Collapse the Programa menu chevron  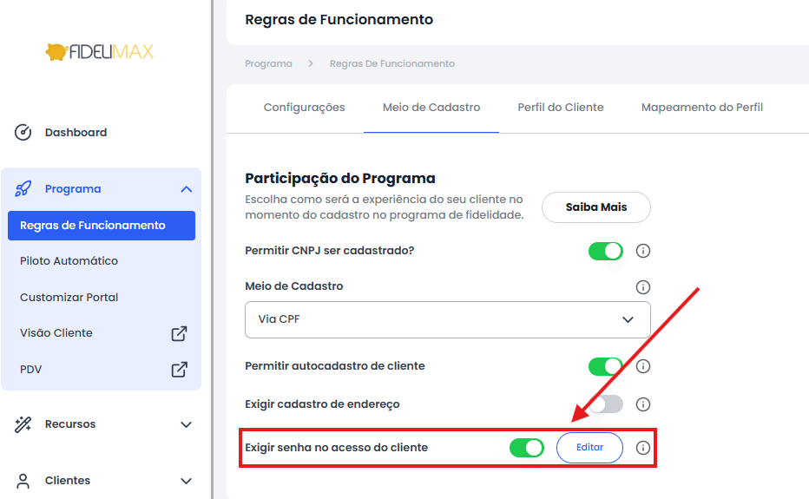point(187,189)
